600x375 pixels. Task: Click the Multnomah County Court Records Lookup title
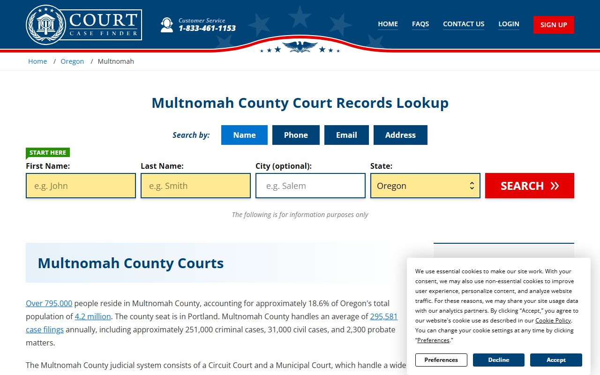300,103
